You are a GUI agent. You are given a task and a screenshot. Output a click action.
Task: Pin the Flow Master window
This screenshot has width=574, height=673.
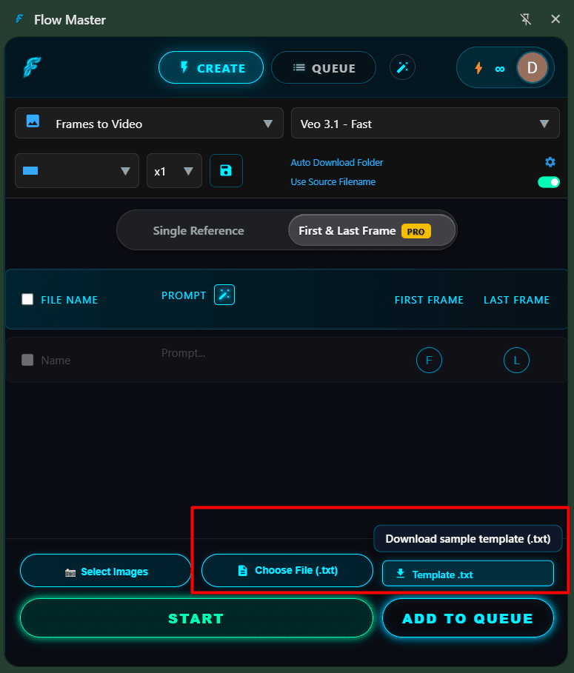526,20
